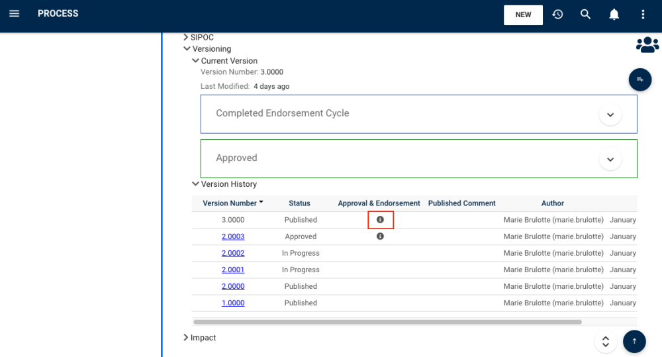Open the notifications bell
This screenshot has width=662, height=357.
point(614,15)
